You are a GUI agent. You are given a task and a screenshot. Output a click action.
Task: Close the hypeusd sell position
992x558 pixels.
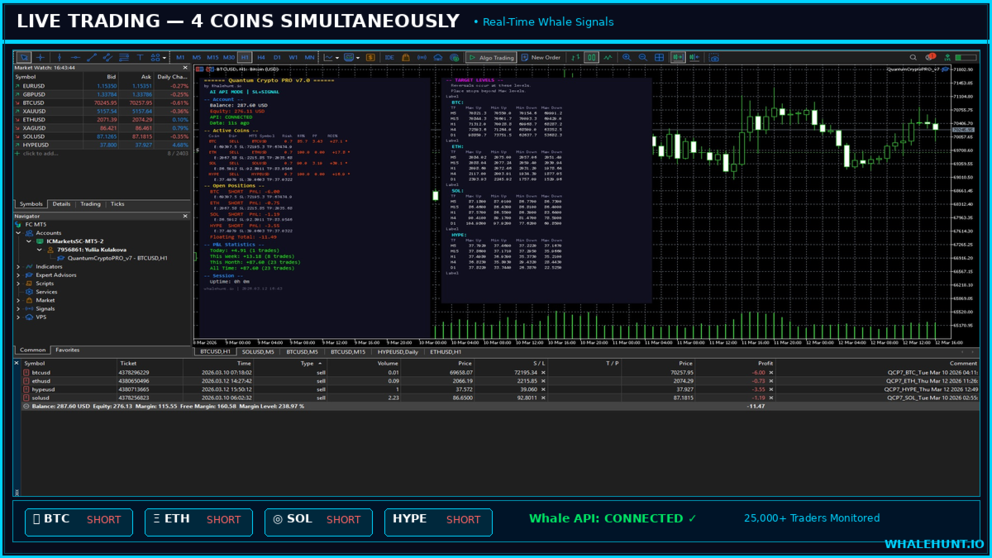coord(771,389)
